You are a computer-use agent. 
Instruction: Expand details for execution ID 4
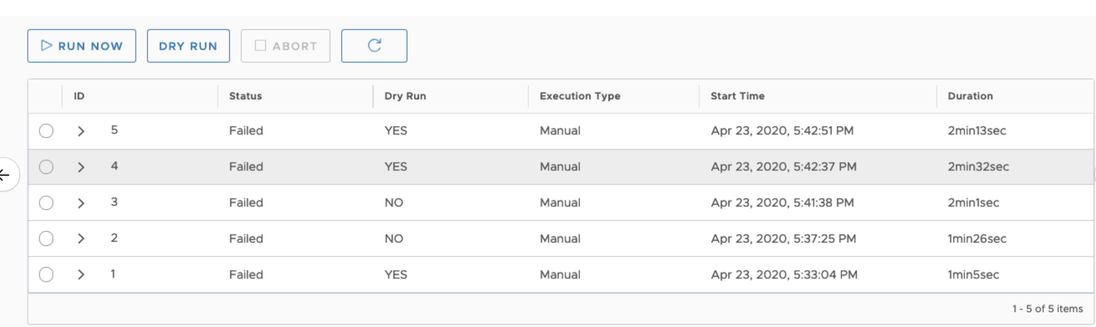(x=81, y=166)
